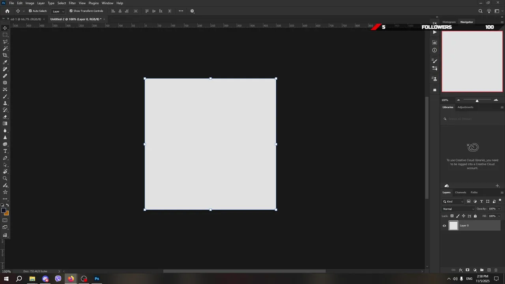Image resolution: width=505 pixels, height=284 pixels.
Task: Toggle the Auto-Select checkbox
Action: pyautogui.click(x=30, y=11)
